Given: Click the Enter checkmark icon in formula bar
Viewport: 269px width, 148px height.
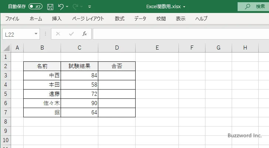Looking at the screenshot, I should pyautogui.click(x=71, y=34).
